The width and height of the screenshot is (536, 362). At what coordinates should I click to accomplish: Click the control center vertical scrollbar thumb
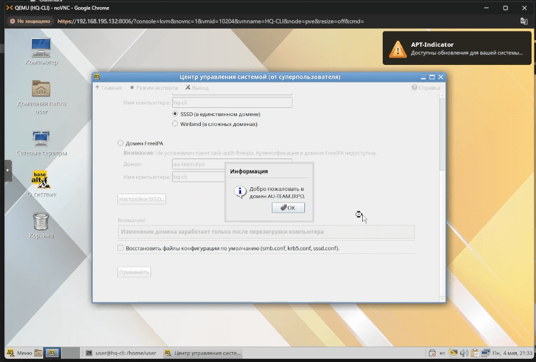442,135
